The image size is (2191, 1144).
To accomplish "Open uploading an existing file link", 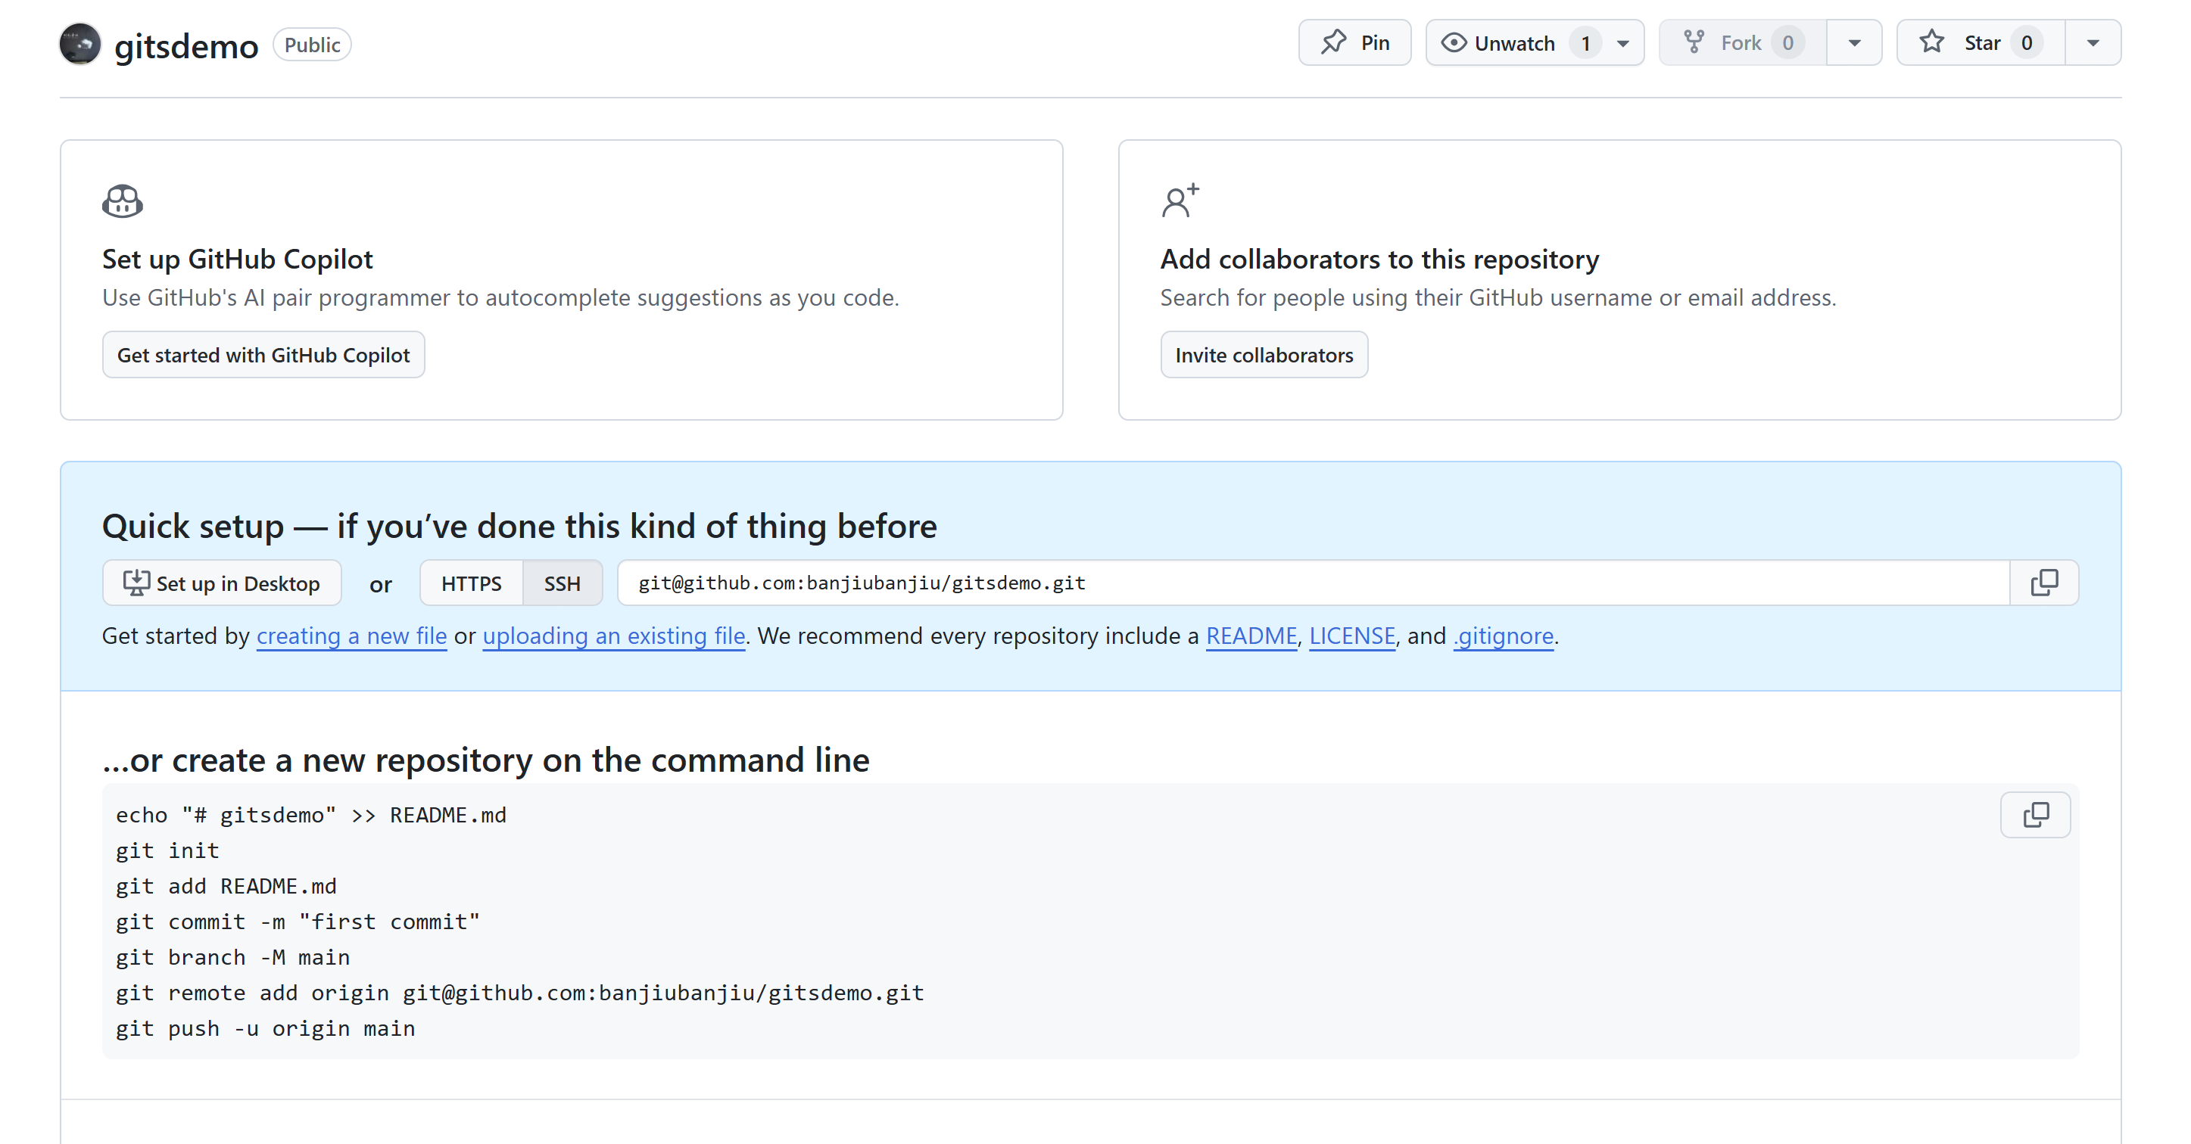I will pyautogui.click(x=614, y=636).
